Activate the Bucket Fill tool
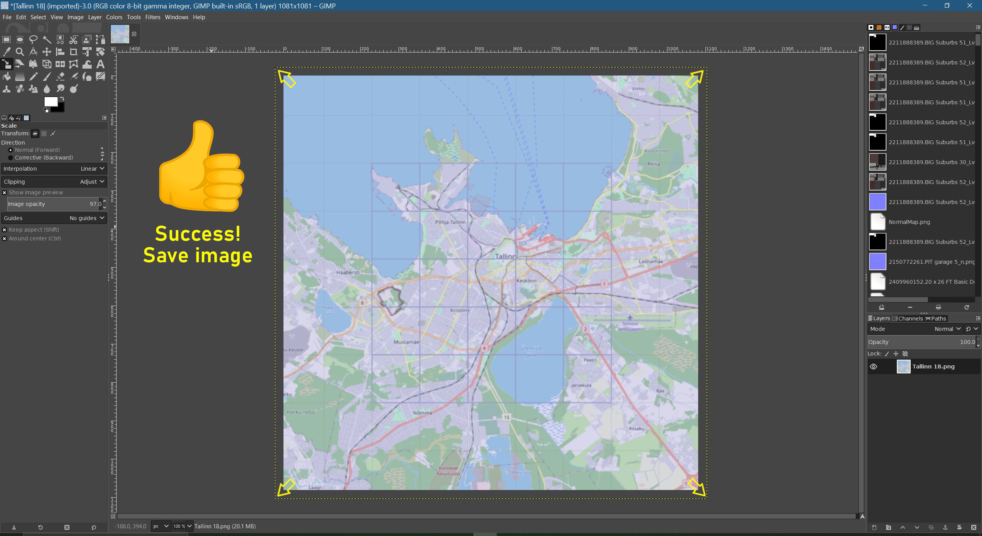The height and width of the screenshot is (536, 982). coord(7,77)
